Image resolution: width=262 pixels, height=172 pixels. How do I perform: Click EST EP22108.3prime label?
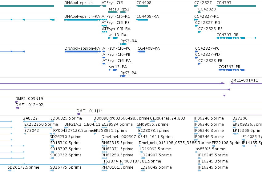pyautogui.click(x=227, y=143)
